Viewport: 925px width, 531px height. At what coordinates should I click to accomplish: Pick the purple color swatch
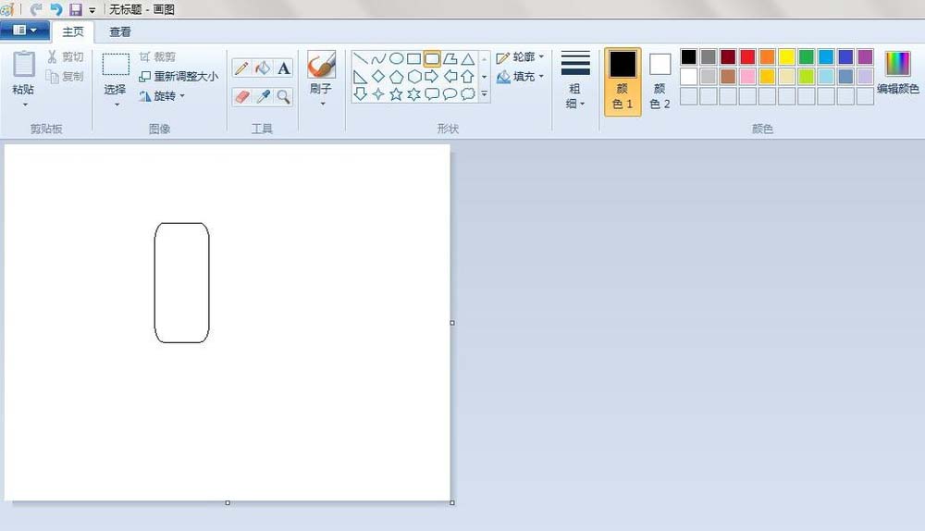pyautogui.click(x=866, y=56)
